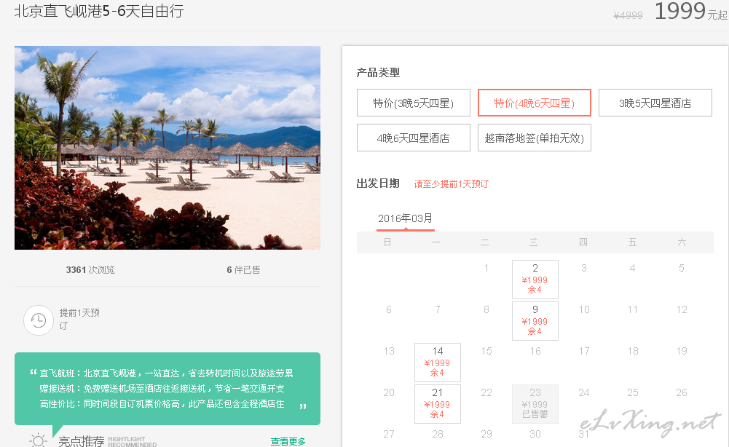Image resolution: width=729 pixels, height=447 pixels.
Task: Click calendar date 20
Action: [x=389, y=392]
